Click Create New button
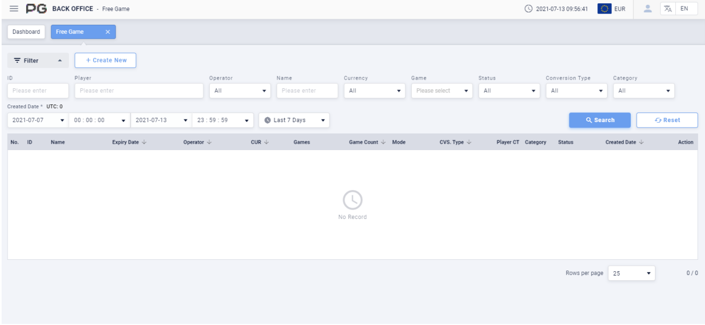This screenshot has height=325, width=705. tap(105, 61)
